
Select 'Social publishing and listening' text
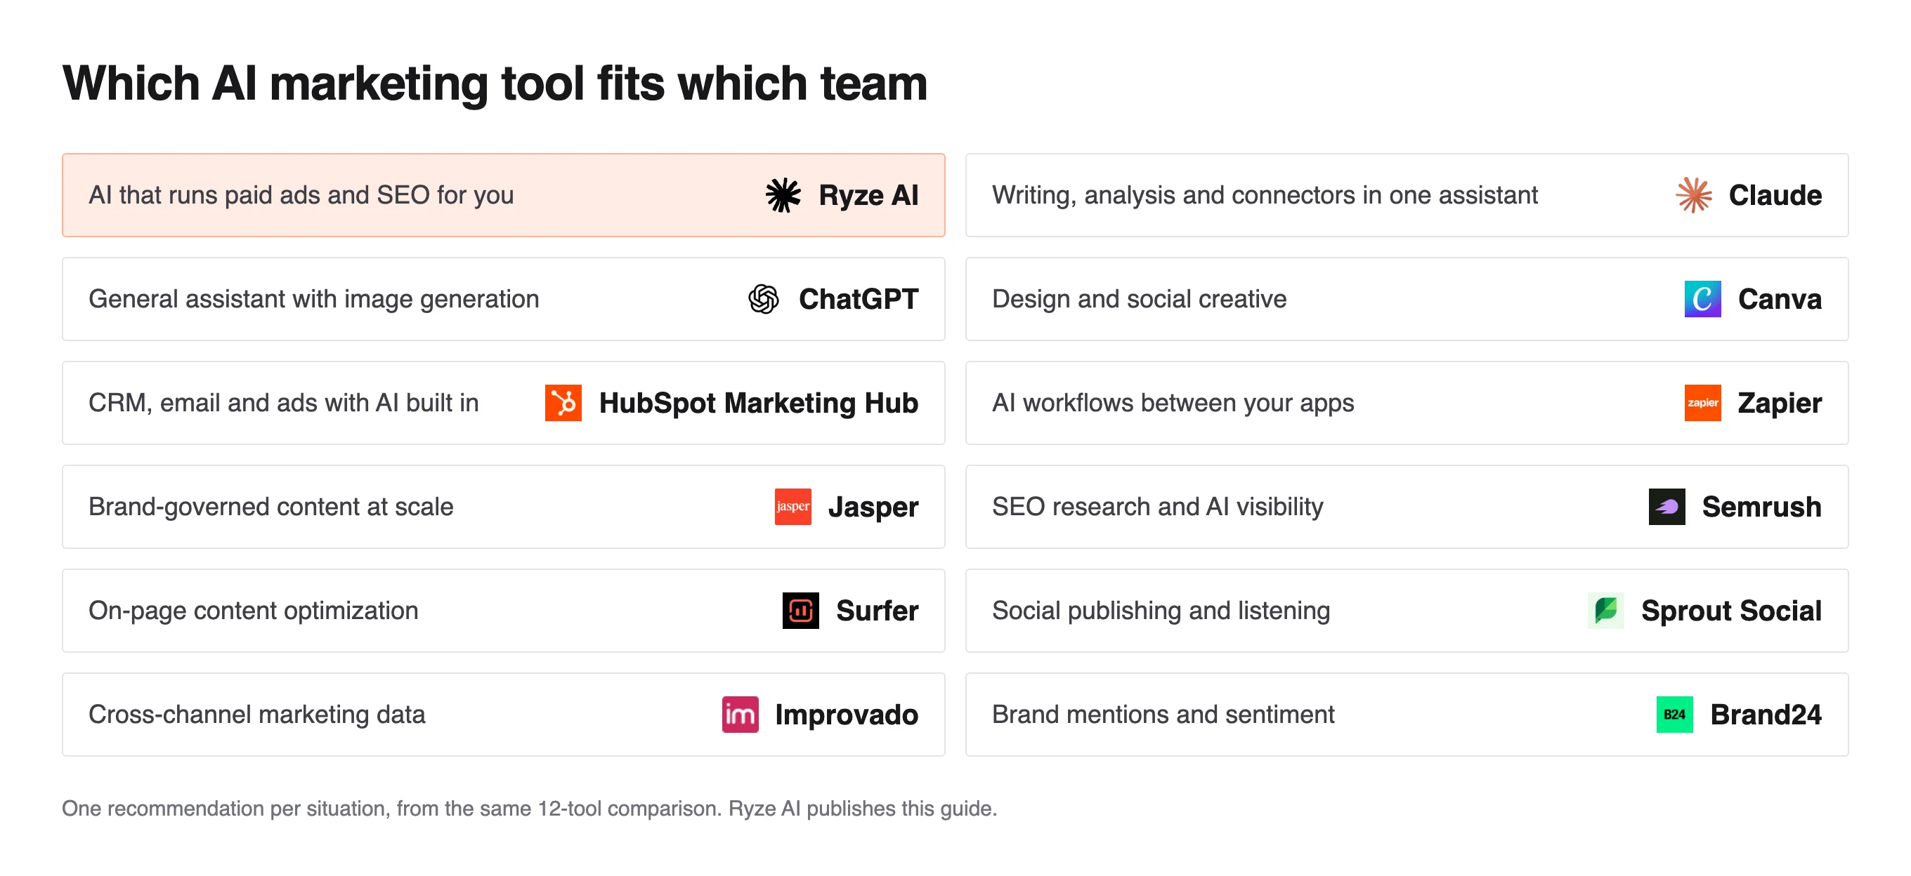[1161, 611]
